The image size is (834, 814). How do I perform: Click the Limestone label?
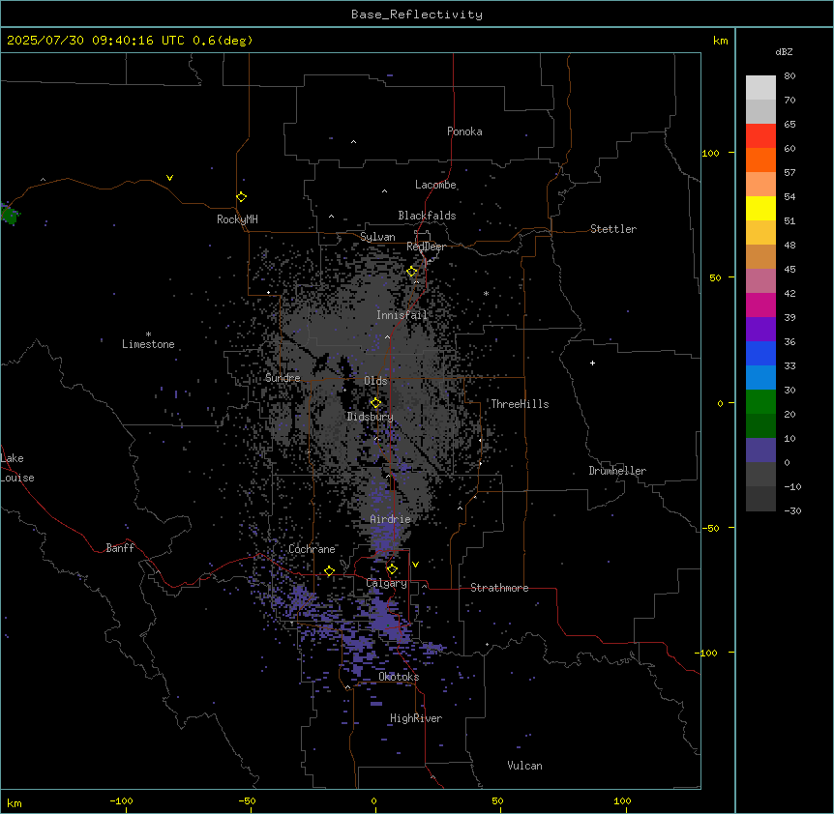pyautogui.click(x=148, y=344)
